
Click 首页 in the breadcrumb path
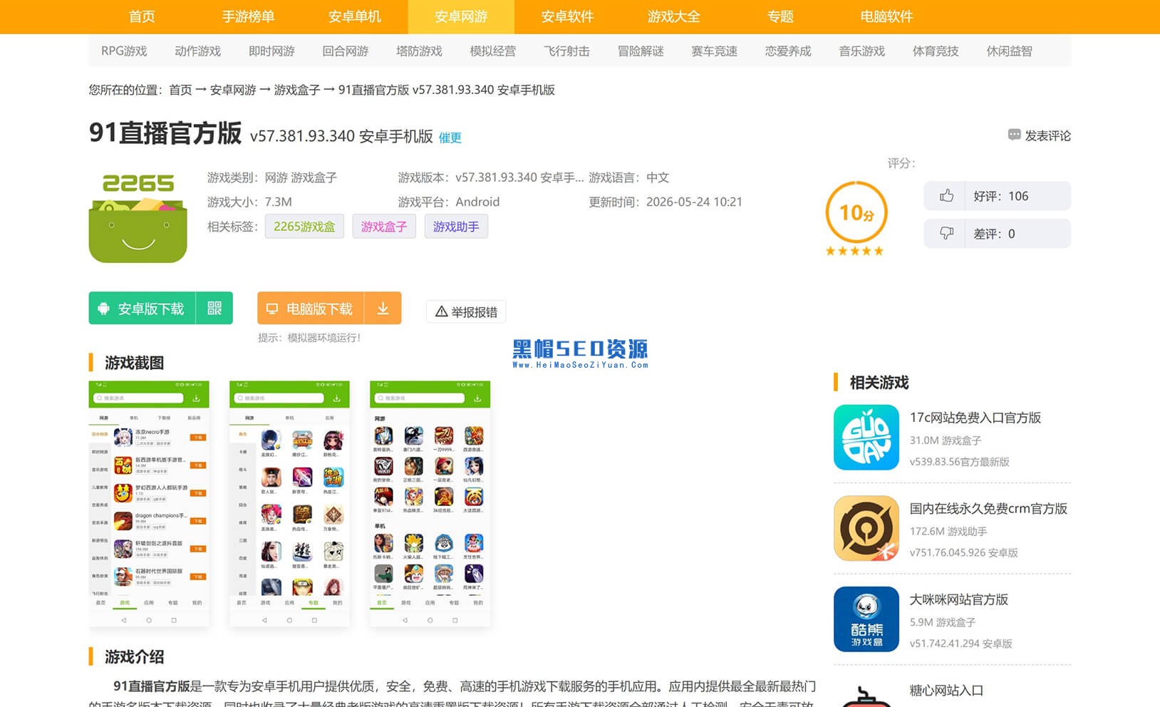(180, 90)
